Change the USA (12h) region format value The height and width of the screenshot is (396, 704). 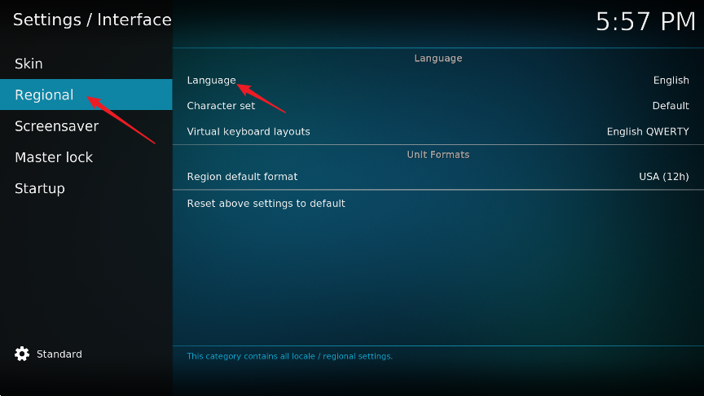(663, 177)
